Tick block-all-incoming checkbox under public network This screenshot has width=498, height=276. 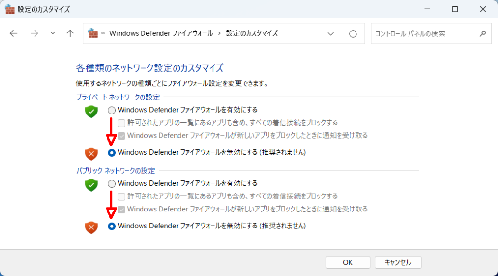click(x=121, y=196)
